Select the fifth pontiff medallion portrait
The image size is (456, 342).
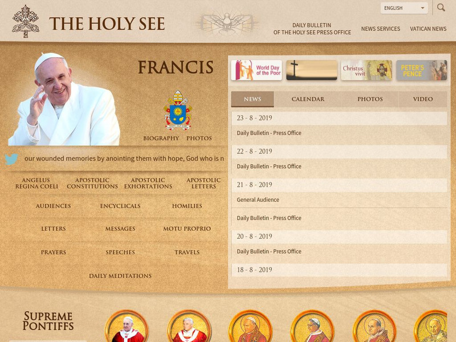click(x=374, y=326)
